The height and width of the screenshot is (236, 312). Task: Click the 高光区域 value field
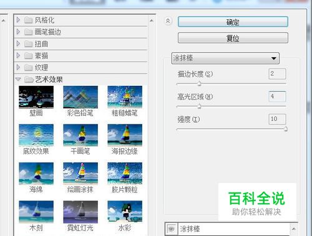coord(277,97)
